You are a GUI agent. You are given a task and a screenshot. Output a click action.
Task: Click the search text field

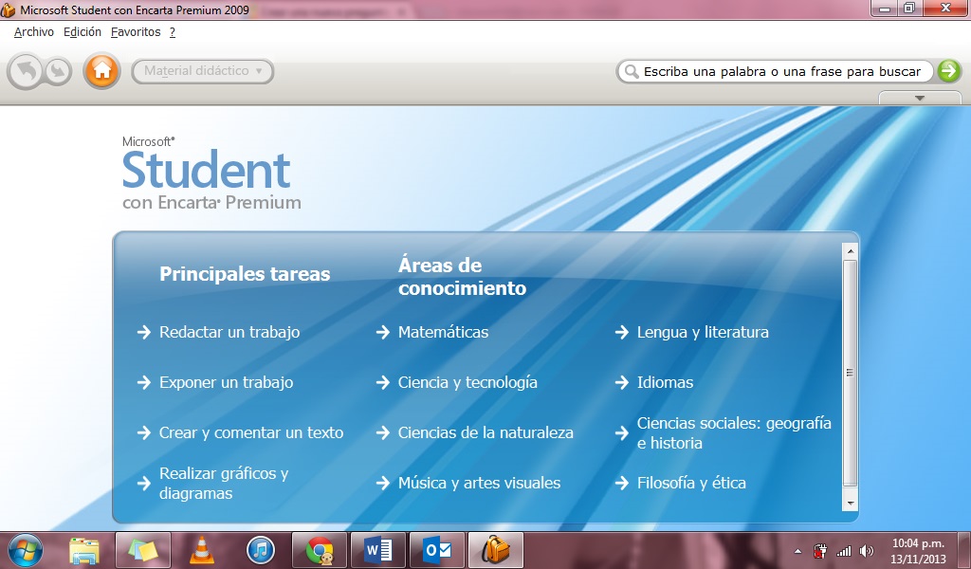pyautogui.click(x=781, y=71)
